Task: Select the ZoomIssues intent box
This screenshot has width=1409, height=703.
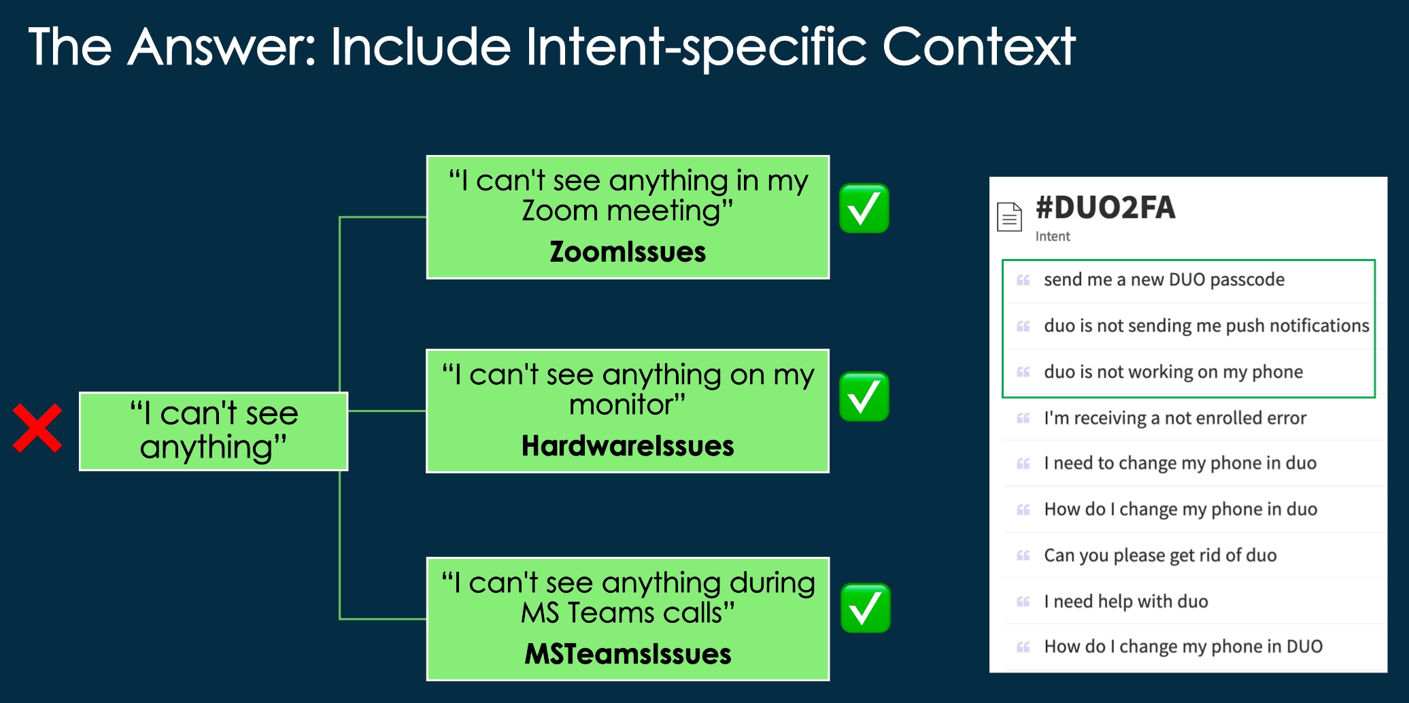Action: tap(628, 217)
